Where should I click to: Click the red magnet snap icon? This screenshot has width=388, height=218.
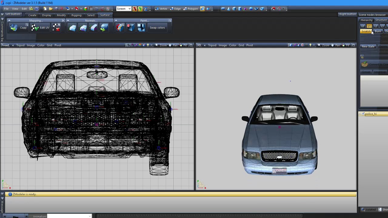point(273,9)
